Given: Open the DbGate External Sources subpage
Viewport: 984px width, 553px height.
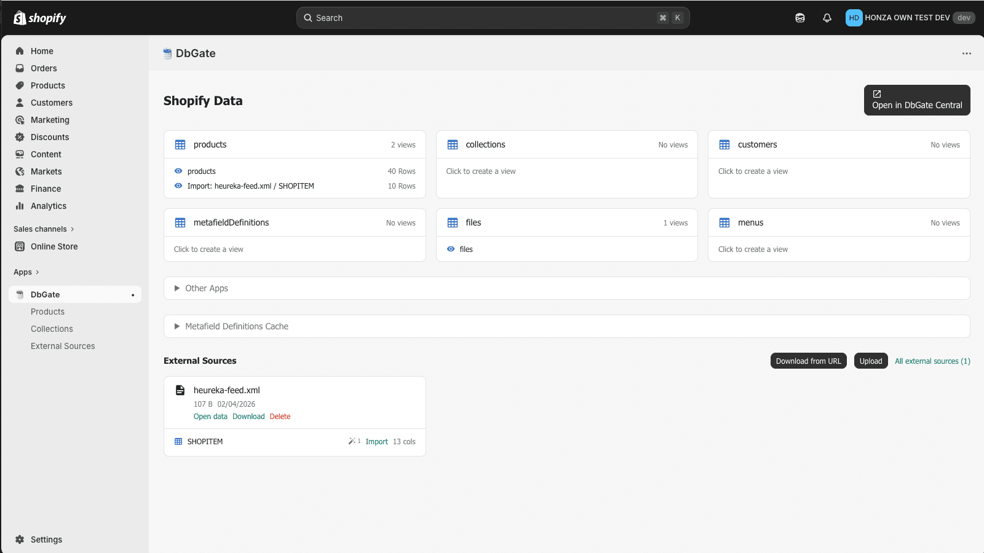Looking at the screenshot, I should click(x=63, y=346).
